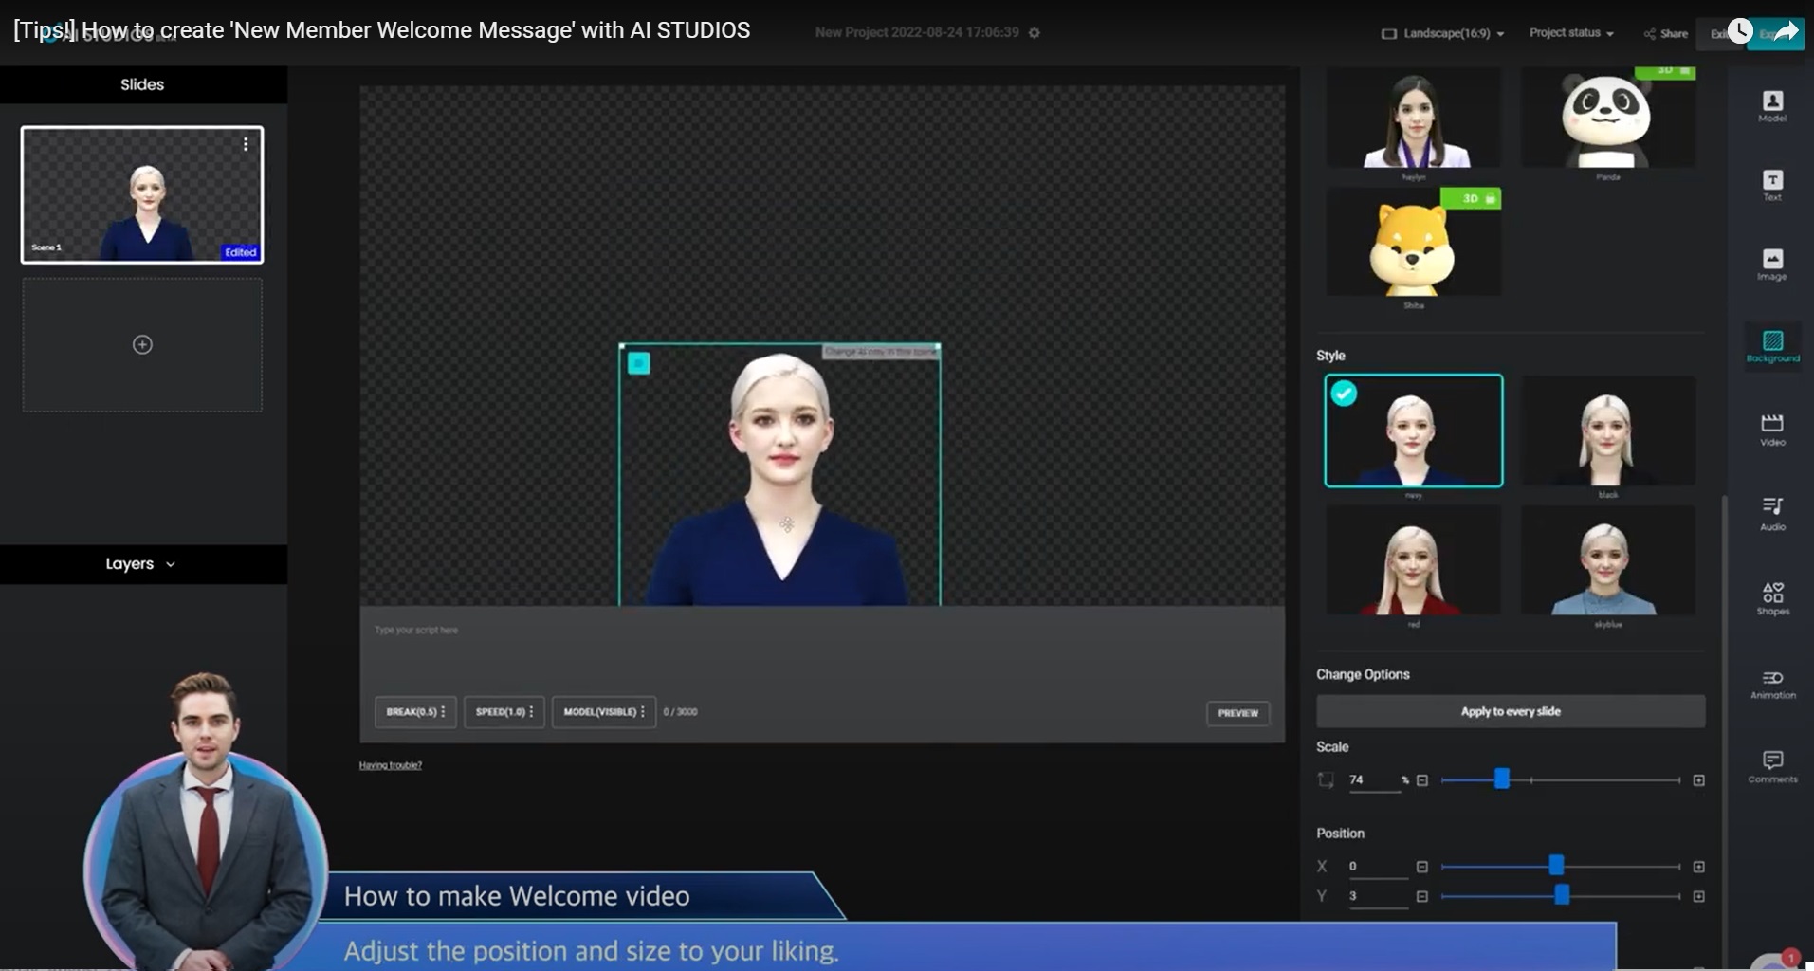The image size is (1814, 971).
Task: Click the X position value field
Action: 1377,867
